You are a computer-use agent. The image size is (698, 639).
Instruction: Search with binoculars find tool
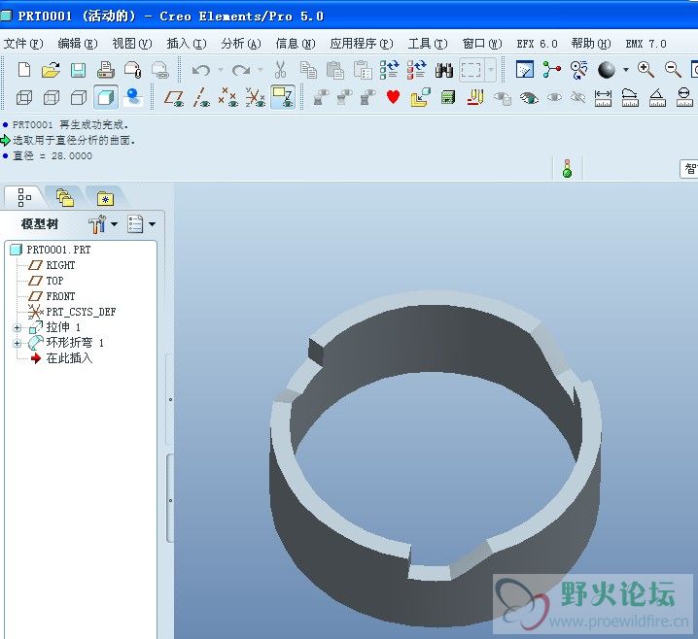[444, 70]
